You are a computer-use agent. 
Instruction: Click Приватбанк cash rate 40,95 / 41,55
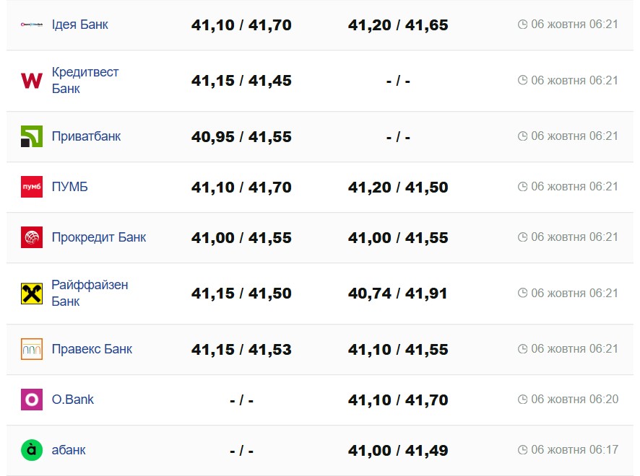click(241, 136)
